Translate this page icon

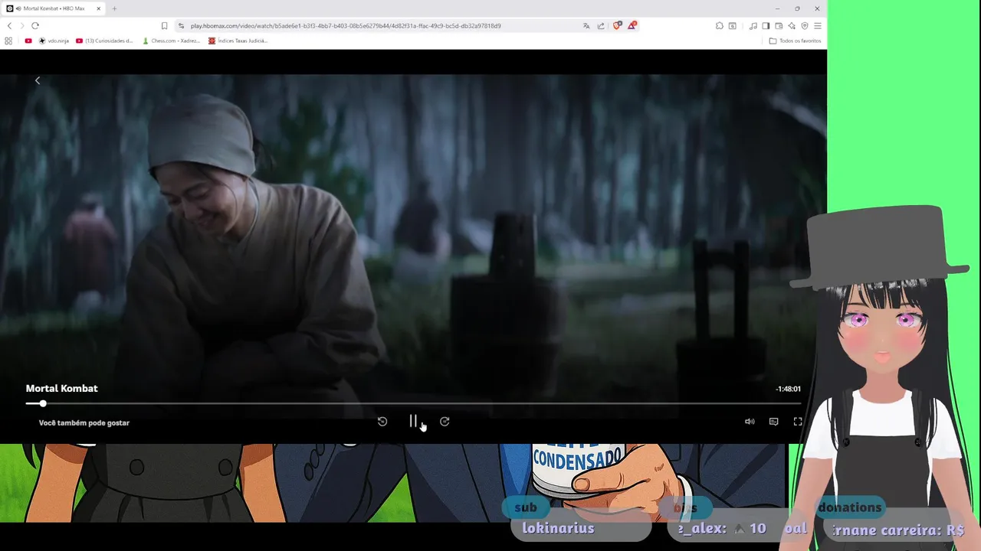click(x=586, y=25)
